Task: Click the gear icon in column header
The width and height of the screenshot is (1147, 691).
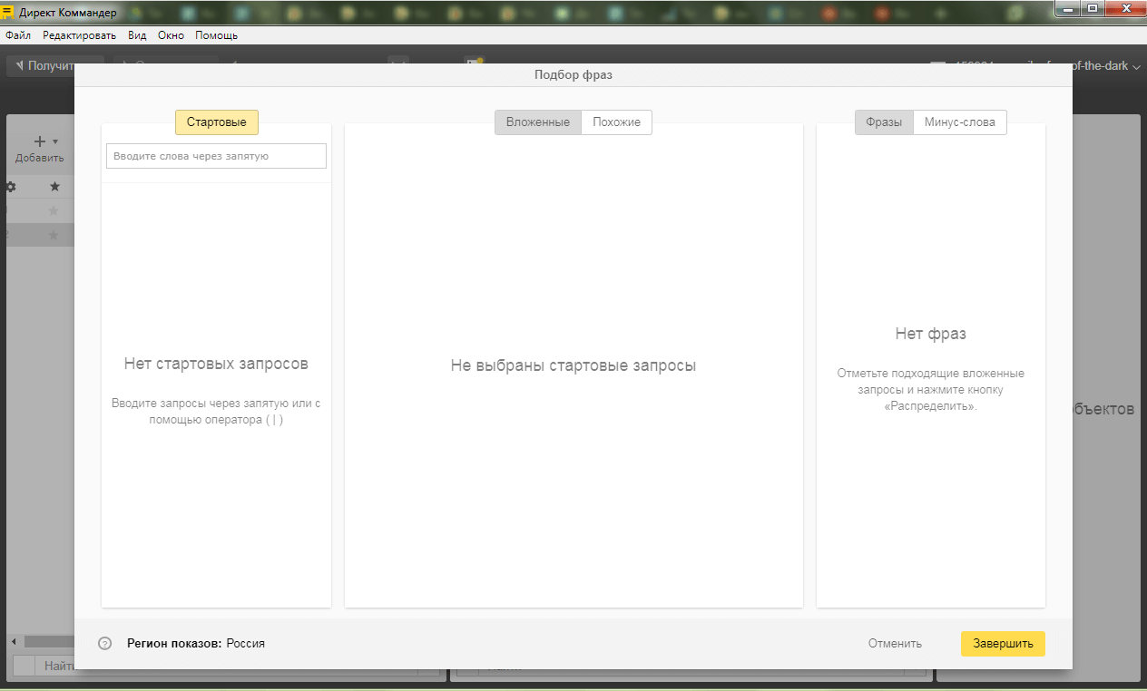Action: tap(11, 187)
